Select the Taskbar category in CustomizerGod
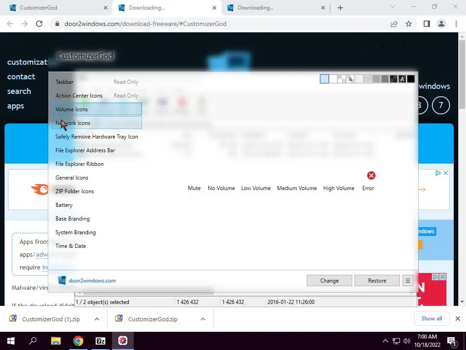 pos(97,82)
